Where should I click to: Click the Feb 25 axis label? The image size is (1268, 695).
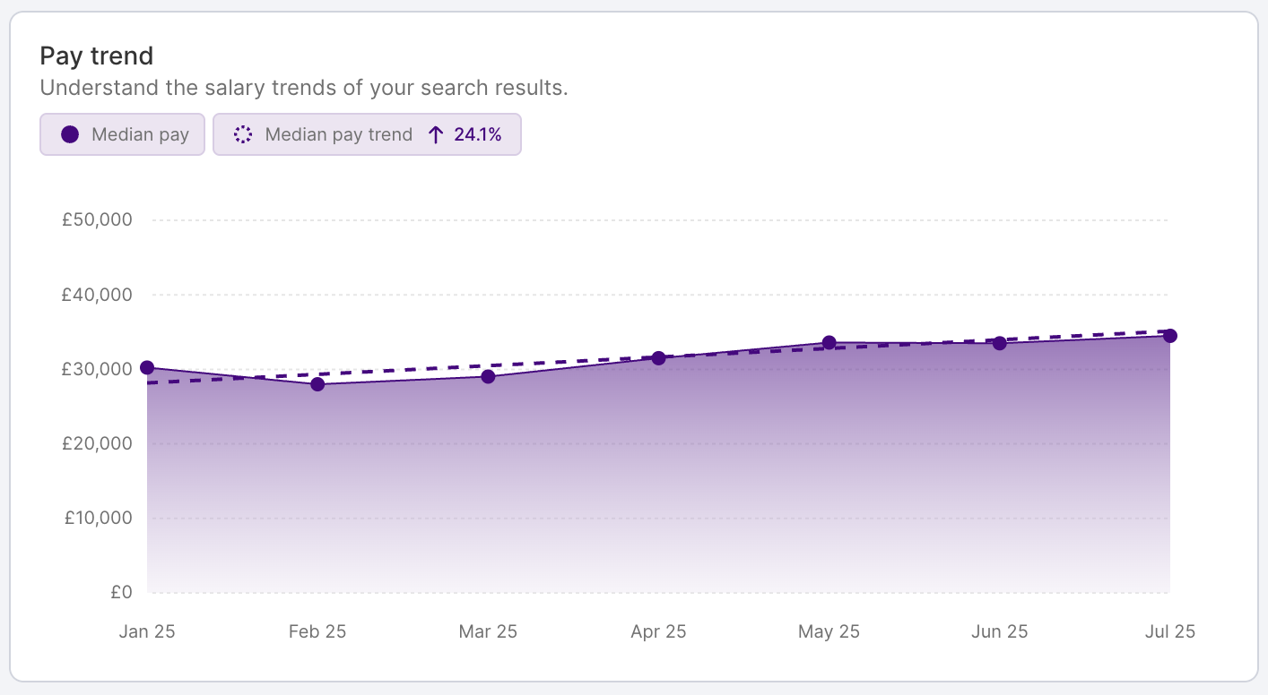[x=317, y=631]
